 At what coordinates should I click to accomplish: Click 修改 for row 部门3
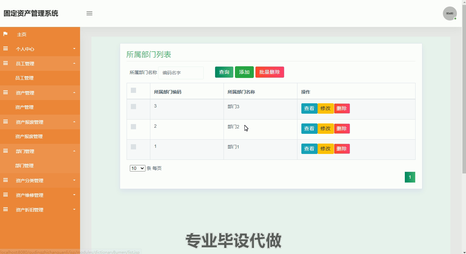(326, 108)
